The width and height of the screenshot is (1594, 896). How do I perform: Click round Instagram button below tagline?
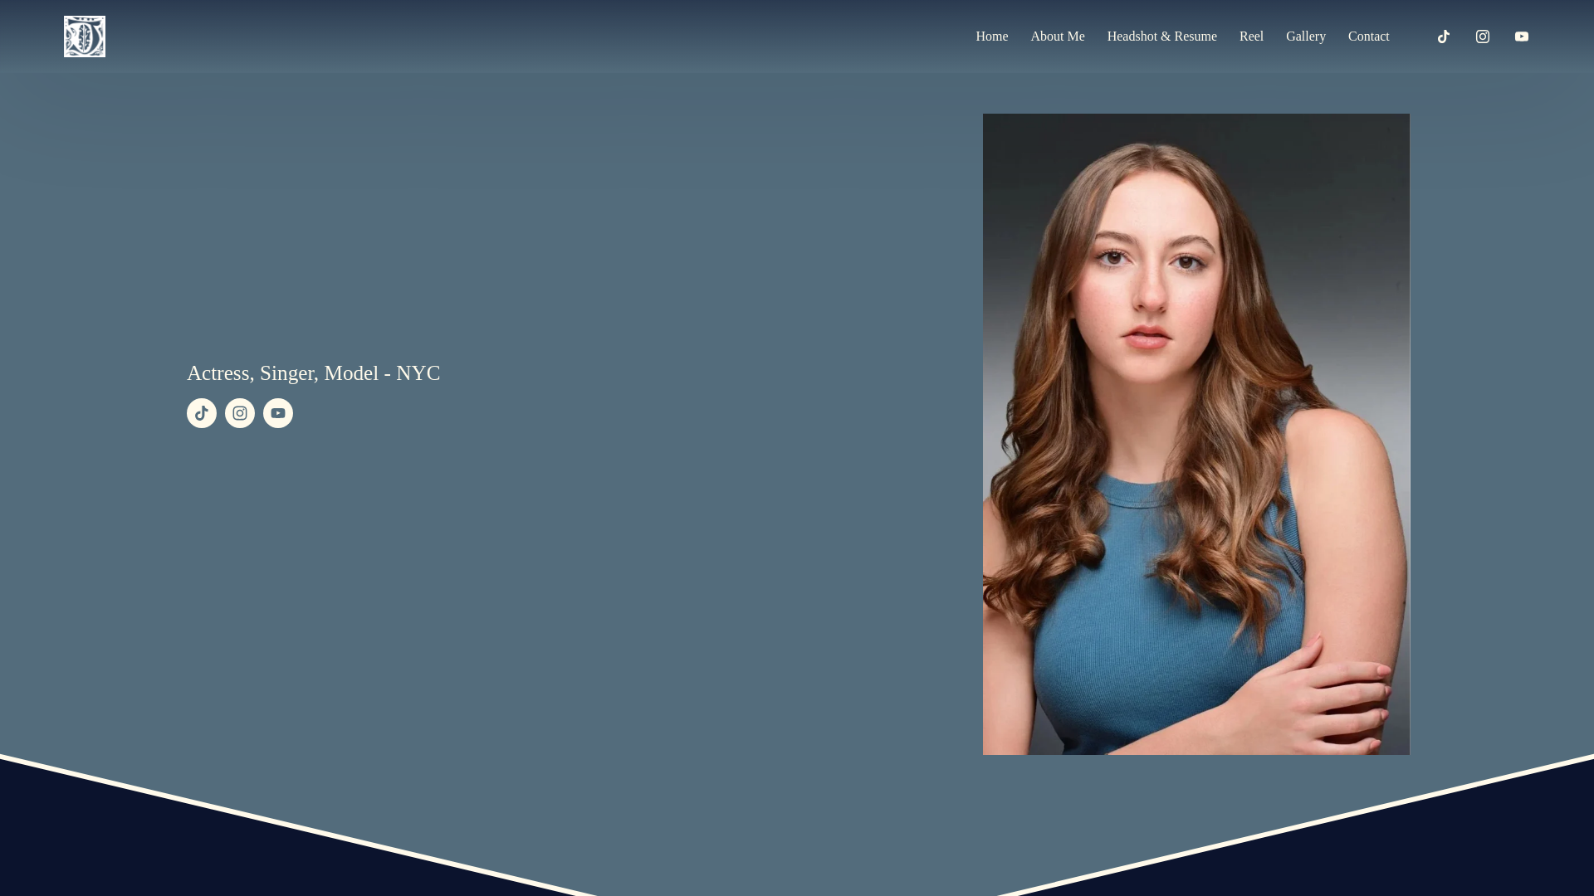(x=240, y=413)
